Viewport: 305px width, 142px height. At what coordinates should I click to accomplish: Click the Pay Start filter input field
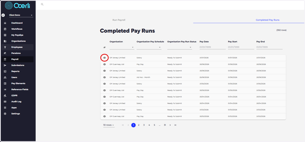click(x=241, y=47)
